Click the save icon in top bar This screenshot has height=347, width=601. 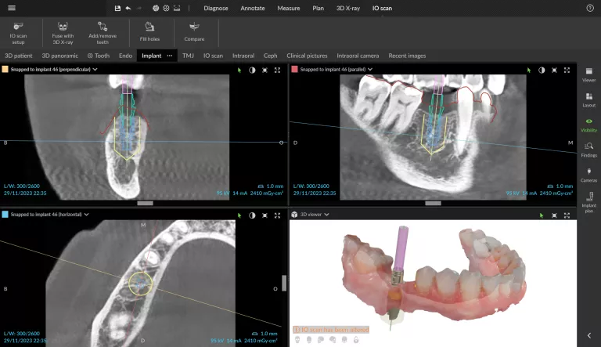point(117,8)
